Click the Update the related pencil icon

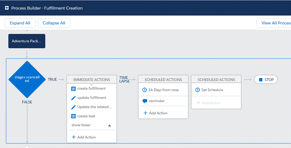click(74, 107)
